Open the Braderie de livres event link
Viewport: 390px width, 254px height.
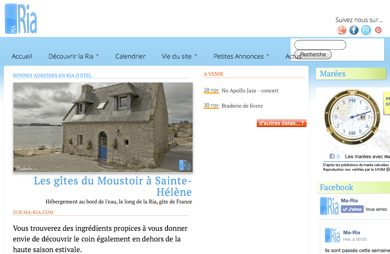coord(242,106)
